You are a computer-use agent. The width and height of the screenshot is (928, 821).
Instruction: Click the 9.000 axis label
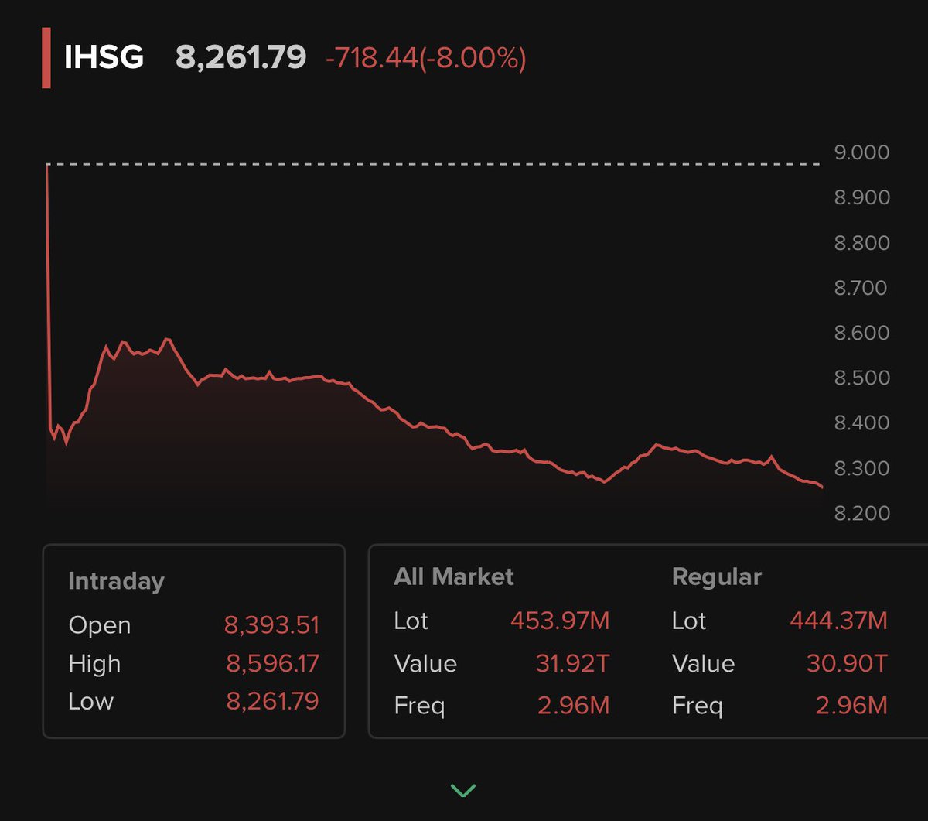pyautogui.click(x=862, y=152)
